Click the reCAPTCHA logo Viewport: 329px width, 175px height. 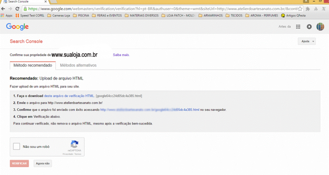pos(74,145)
